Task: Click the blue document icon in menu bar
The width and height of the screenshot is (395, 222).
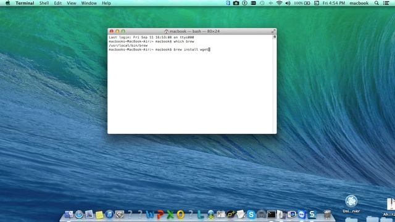Action: click(x=228, y=3)
